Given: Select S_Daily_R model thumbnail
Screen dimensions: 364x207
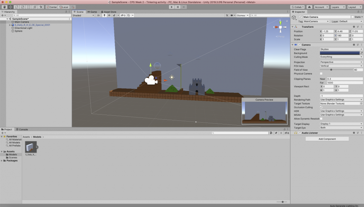Looking at the screenshot, I should coord(31,147).
